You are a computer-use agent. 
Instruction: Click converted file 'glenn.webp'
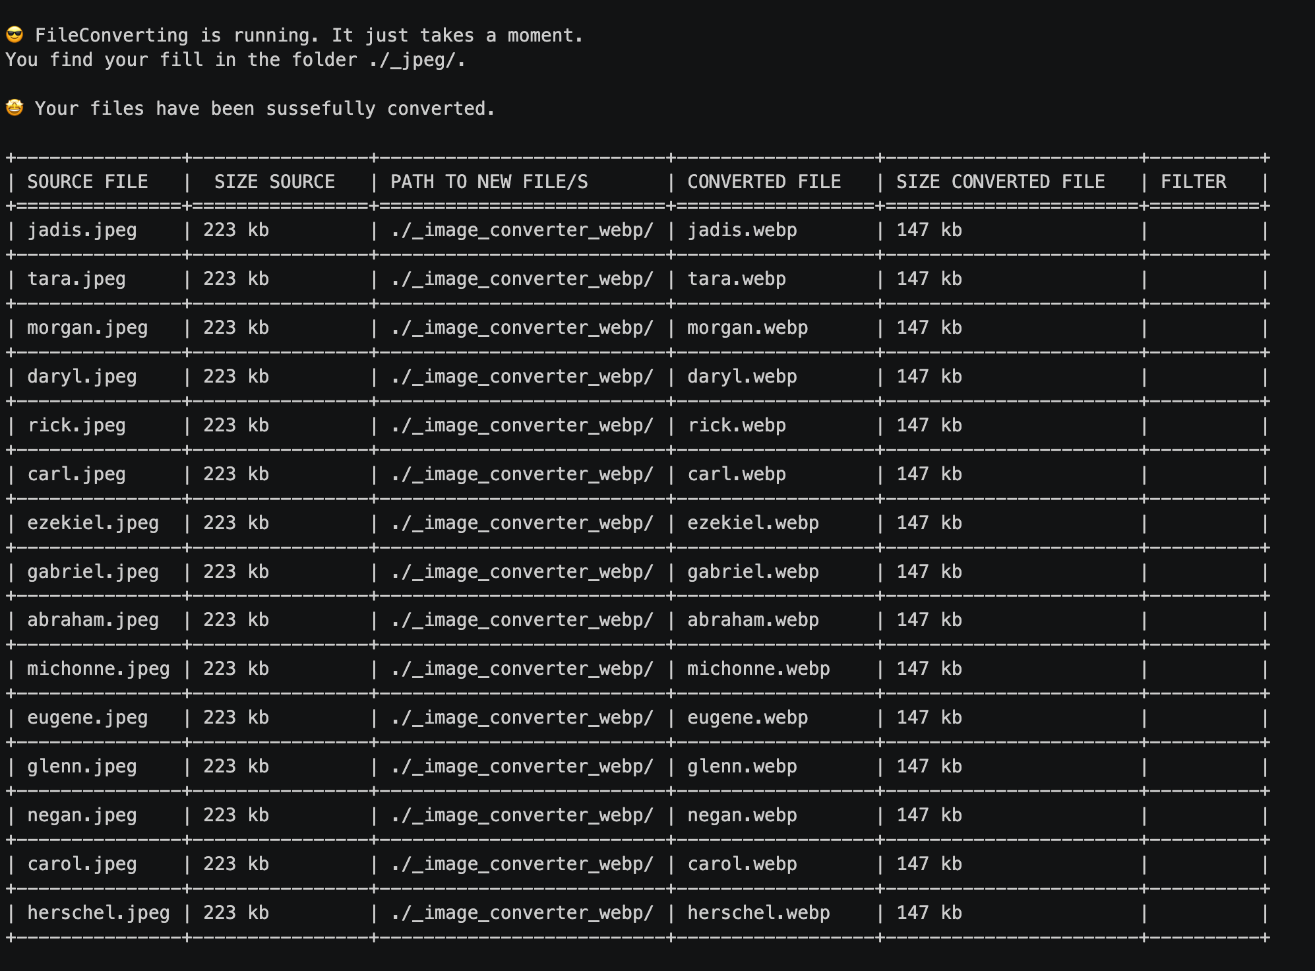coord(742,767)
